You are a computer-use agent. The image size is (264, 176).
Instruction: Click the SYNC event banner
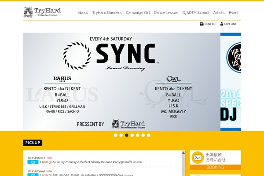[122, 82]
